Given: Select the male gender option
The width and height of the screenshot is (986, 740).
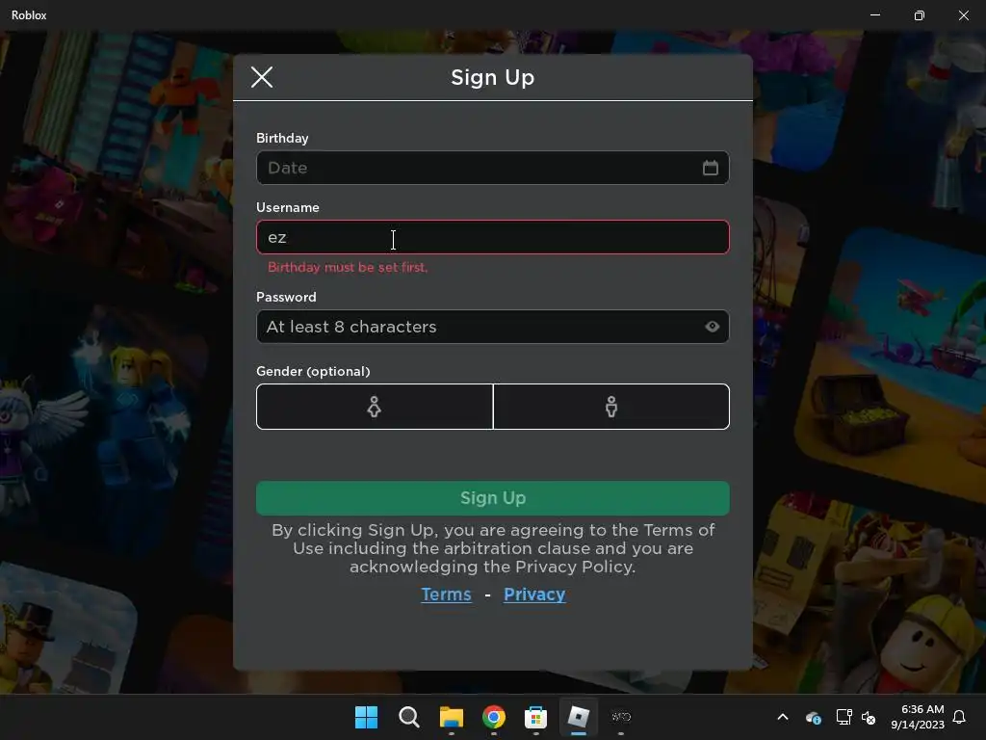Looking at the screenshot, I should click(611, 407).
